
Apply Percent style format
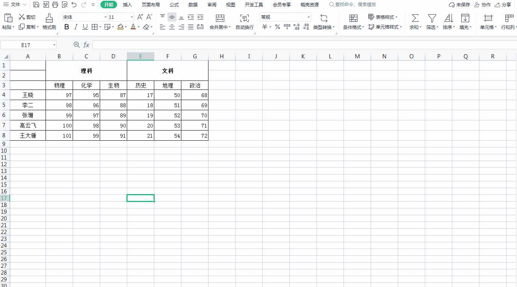click(278, 27)
